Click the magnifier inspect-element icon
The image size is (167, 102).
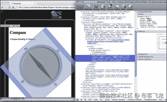click(x=85, y=100)
